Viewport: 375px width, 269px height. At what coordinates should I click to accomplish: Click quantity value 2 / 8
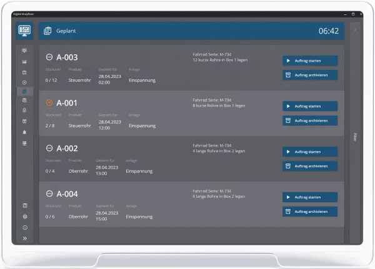(50, 125)
